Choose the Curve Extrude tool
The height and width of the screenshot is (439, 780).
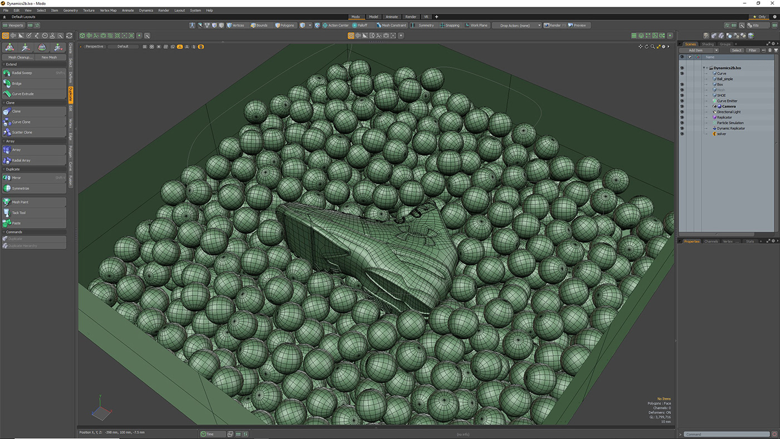tap(23, 94)
